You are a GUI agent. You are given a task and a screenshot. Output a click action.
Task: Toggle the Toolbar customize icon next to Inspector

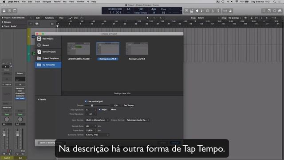click(x=15, y=11)
